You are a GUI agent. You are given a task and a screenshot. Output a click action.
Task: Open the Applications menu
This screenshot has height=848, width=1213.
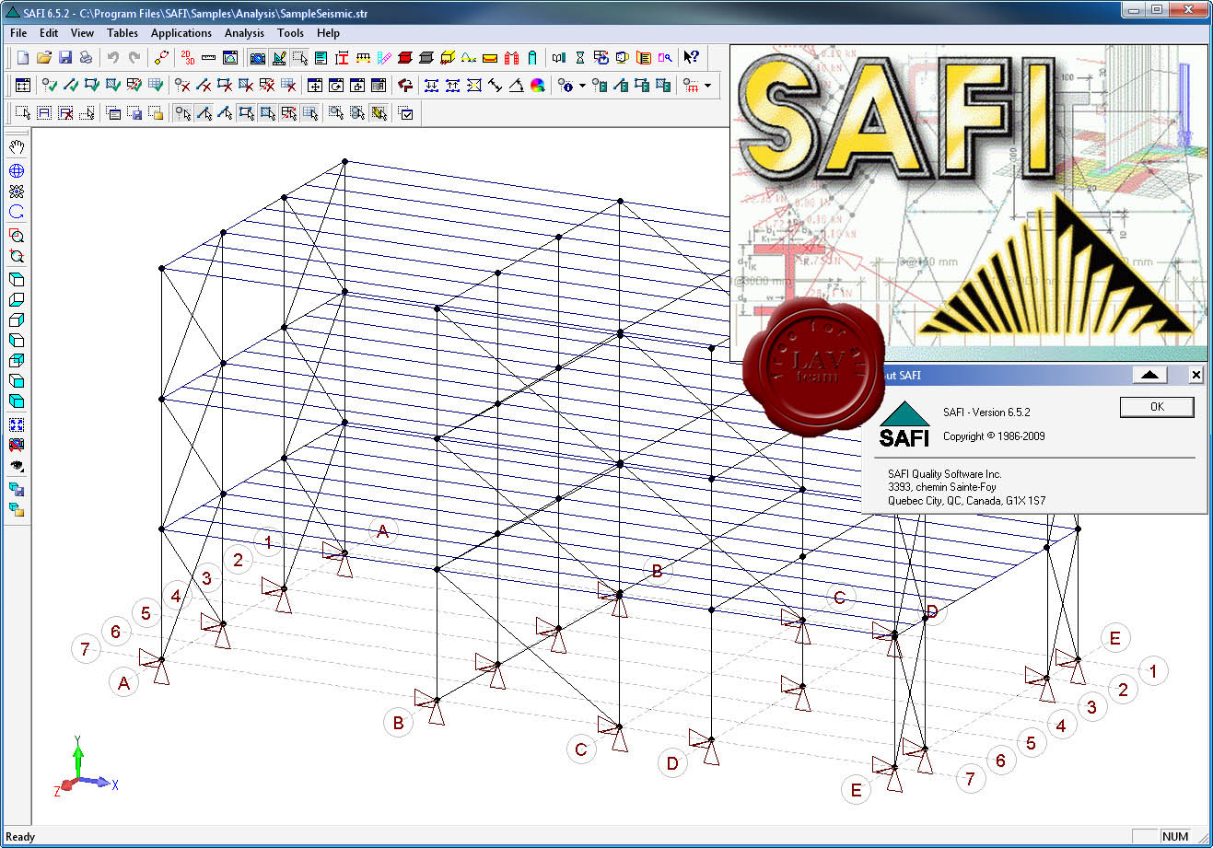point(181,32)
